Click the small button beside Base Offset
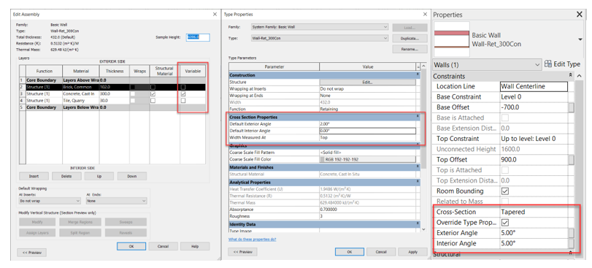Screen dimensions: 592x268 [x=572, y=107]
